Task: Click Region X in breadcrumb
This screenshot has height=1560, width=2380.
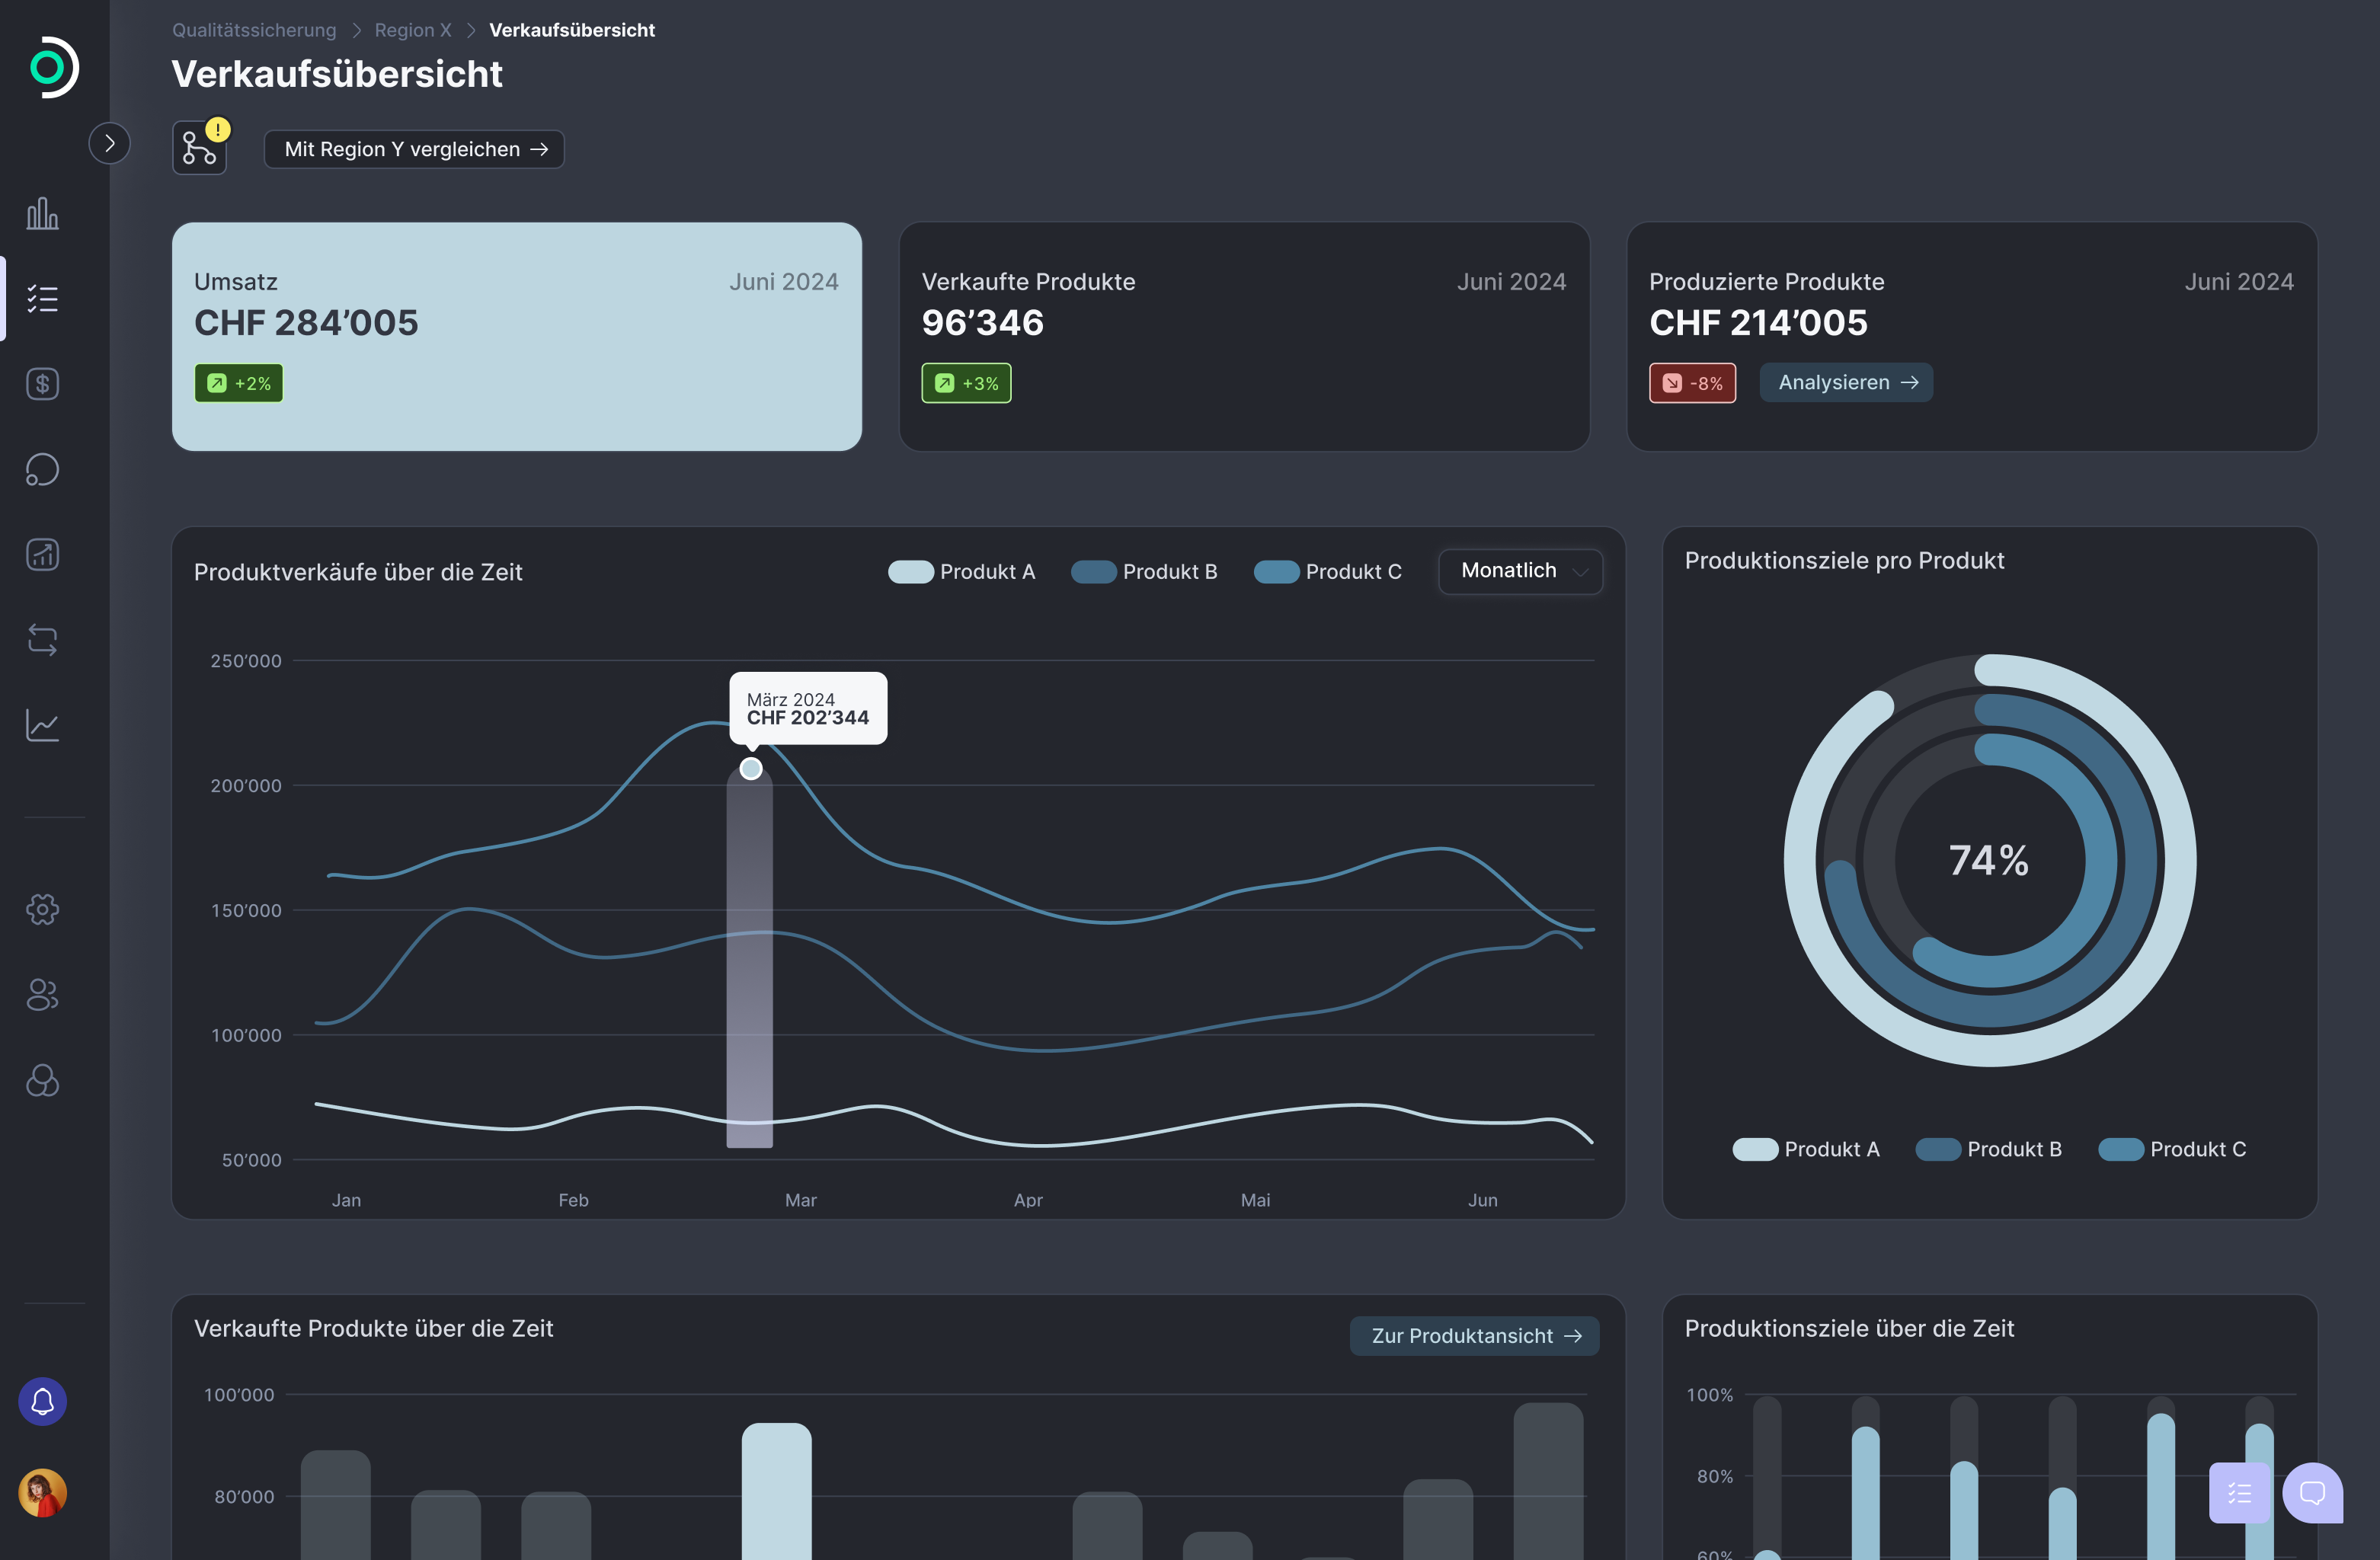Action: pyautogui.click(x=413, y=30)
